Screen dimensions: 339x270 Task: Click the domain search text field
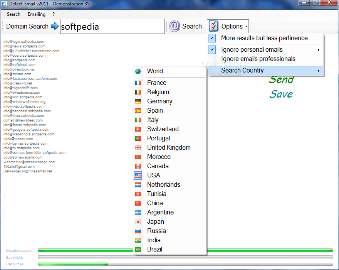(x=112, y=26)
